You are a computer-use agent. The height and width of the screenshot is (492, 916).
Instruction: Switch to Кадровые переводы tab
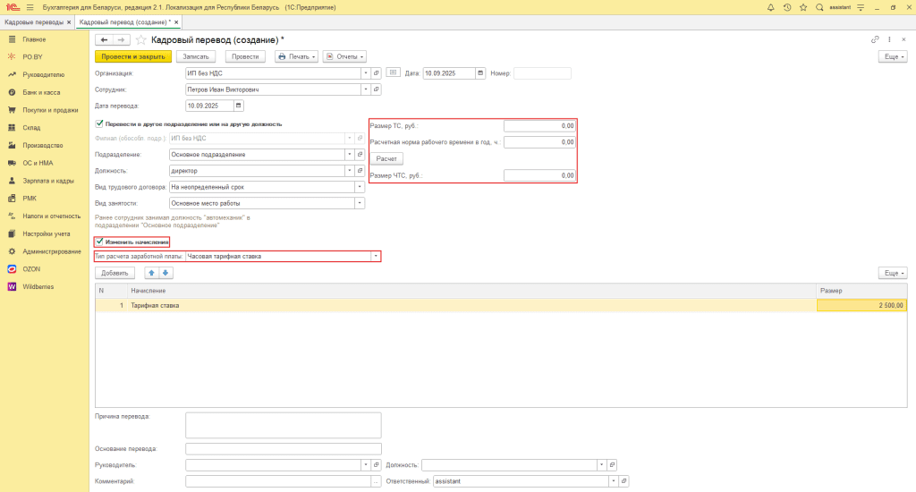(34, 22)
